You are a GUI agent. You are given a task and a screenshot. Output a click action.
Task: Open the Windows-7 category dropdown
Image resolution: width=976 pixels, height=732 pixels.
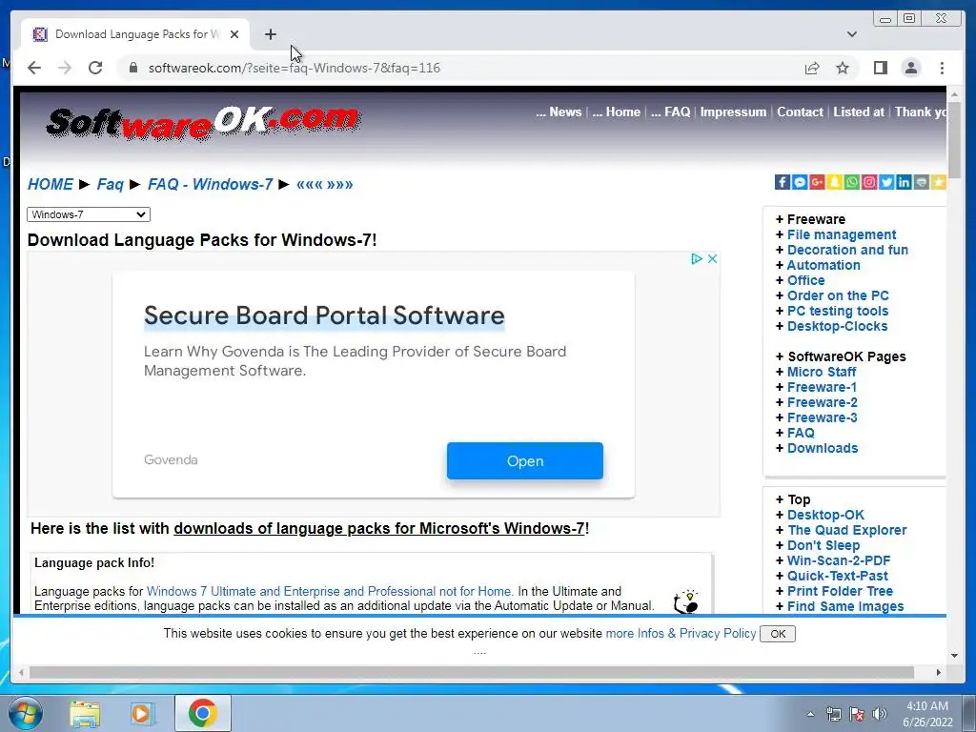89,214
